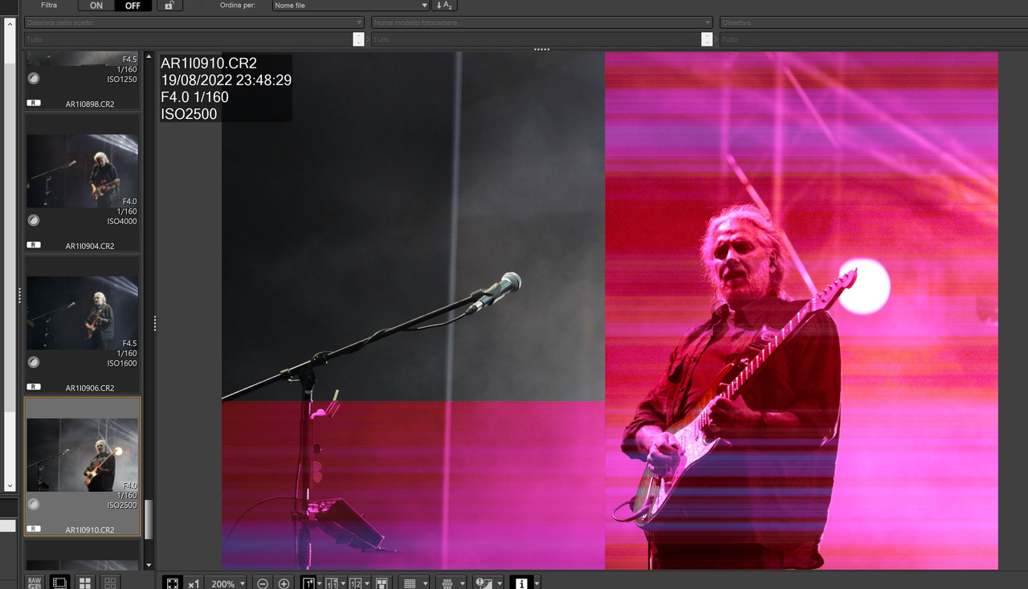Select the AR1I0898.CR2 thumbnail
This screenshot has height=589, width=1028.
82,80
